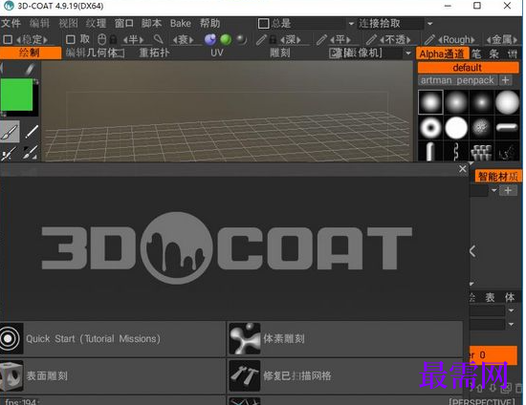Select the pencil line tool
This screenshot has height=405, width=526.
pyautogui.click(x=32, y=131)
